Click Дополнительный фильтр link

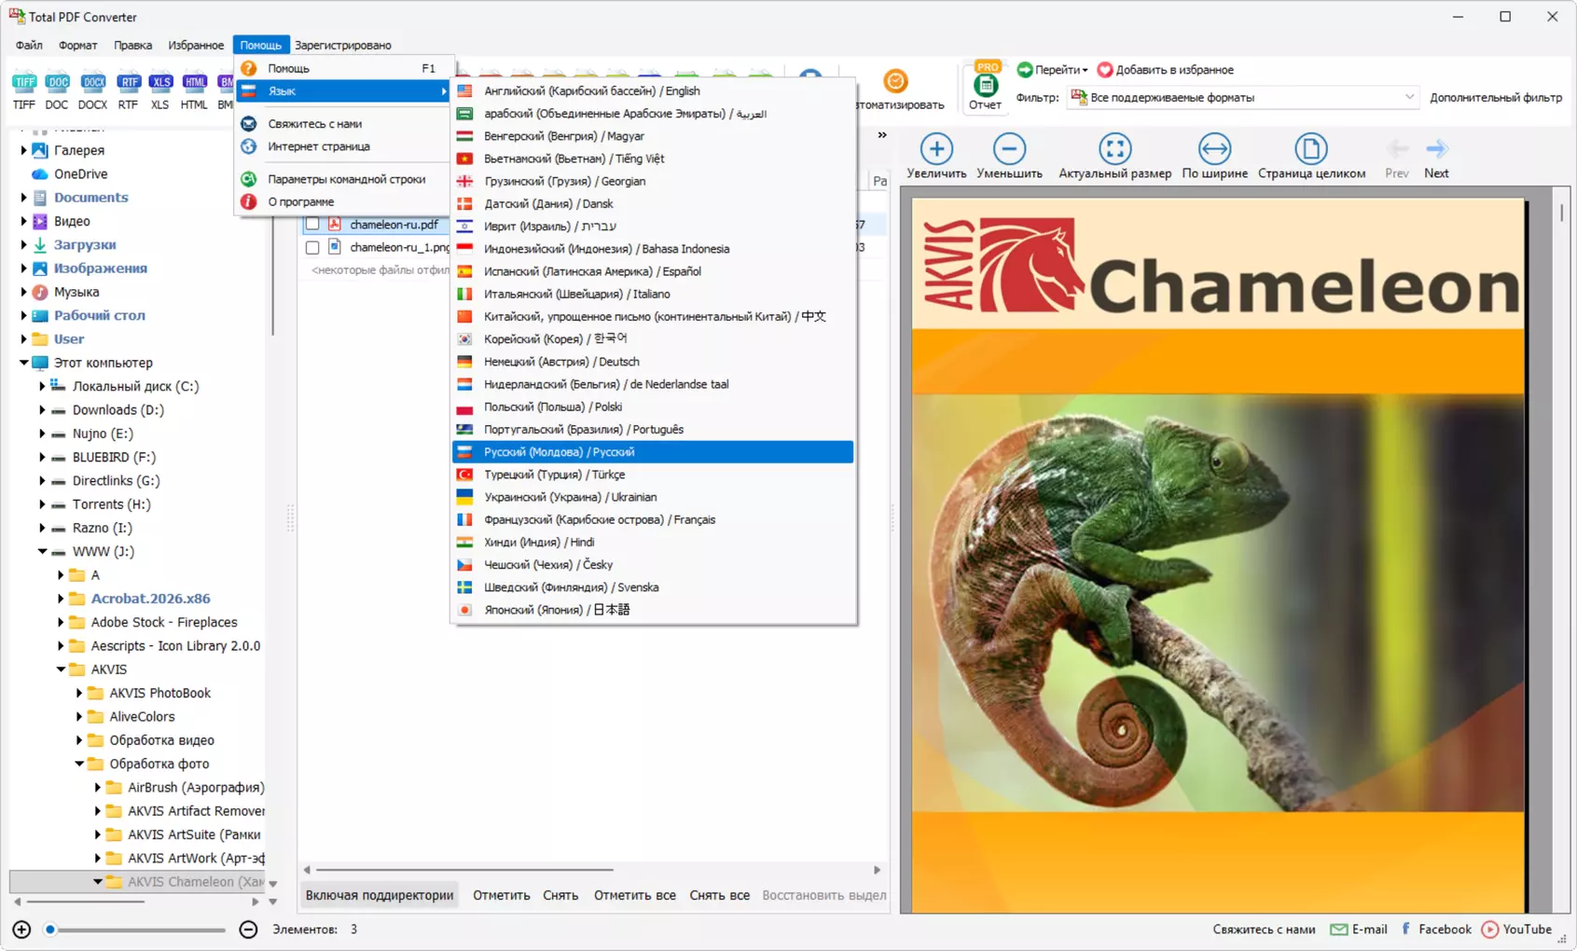click(1496, 97)
